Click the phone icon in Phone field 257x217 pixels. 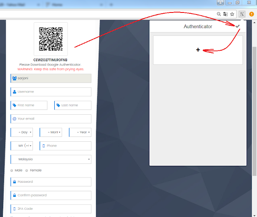[44, 146]
